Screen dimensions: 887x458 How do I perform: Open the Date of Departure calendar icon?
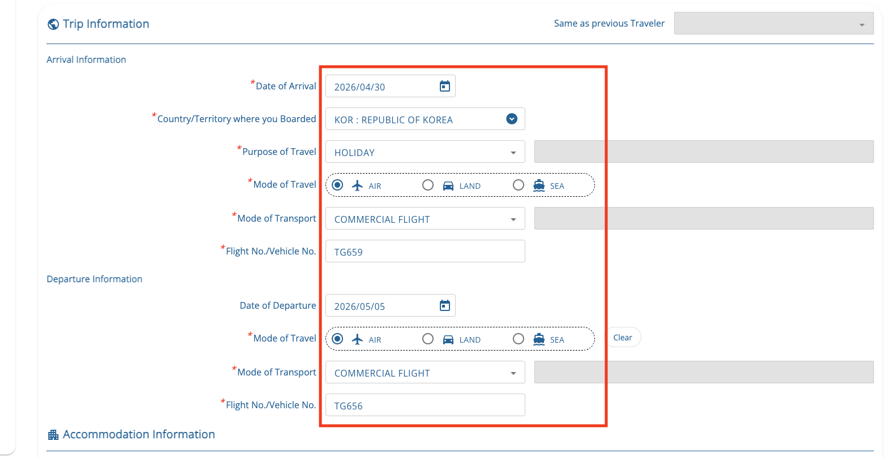pos(445,306)
